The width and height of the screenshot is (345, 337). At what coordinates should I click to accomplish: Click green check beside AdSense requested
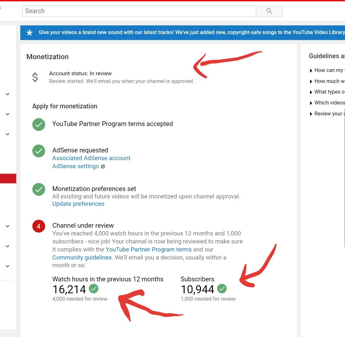(x=39, y=151)
